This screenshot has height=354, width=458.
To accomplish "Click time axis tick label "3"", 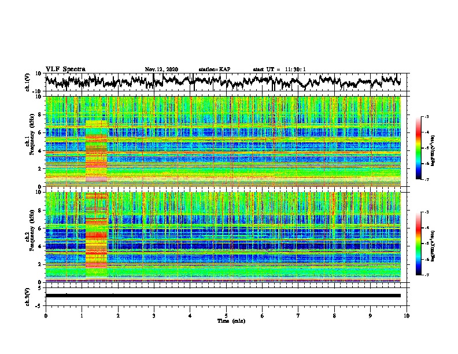I will point(154,316).
